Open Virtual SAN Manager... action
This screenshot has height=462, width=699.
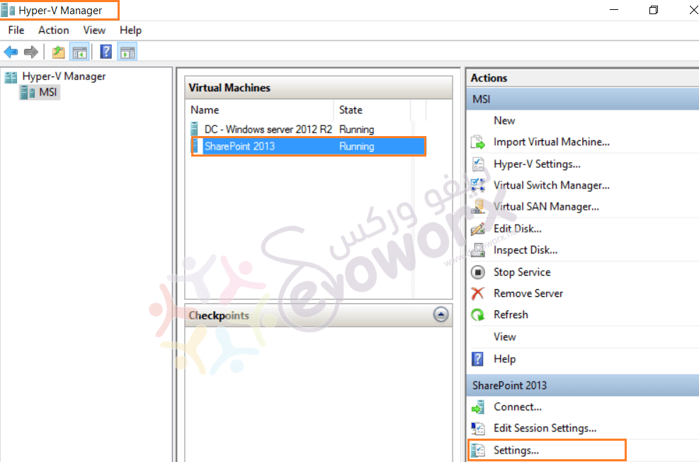click(546, 206)
